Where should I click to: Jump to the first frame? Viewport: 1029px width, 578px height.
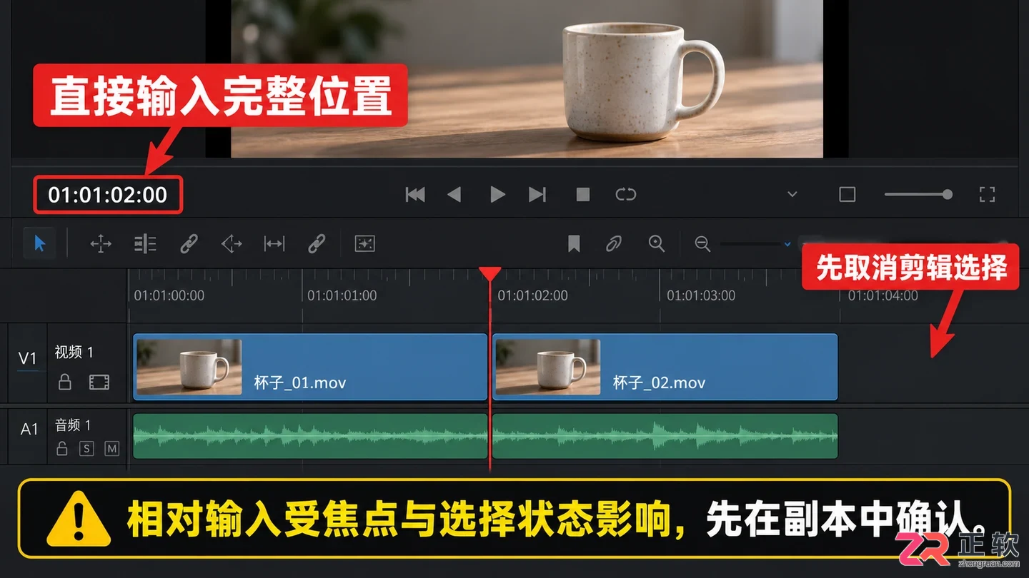pyautogui.click(x=415, y=194)
